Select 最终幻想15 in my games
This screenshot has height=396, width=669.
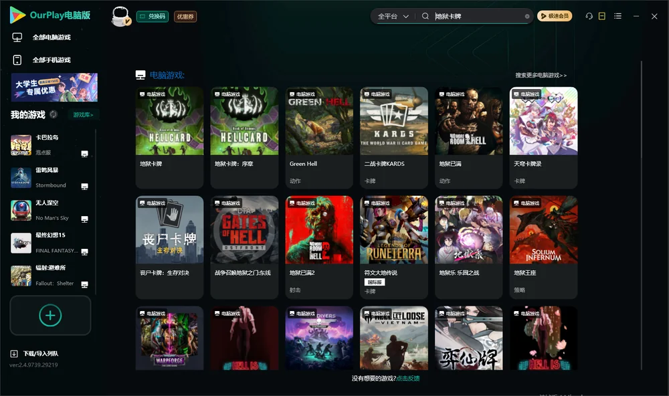[49, 243]
